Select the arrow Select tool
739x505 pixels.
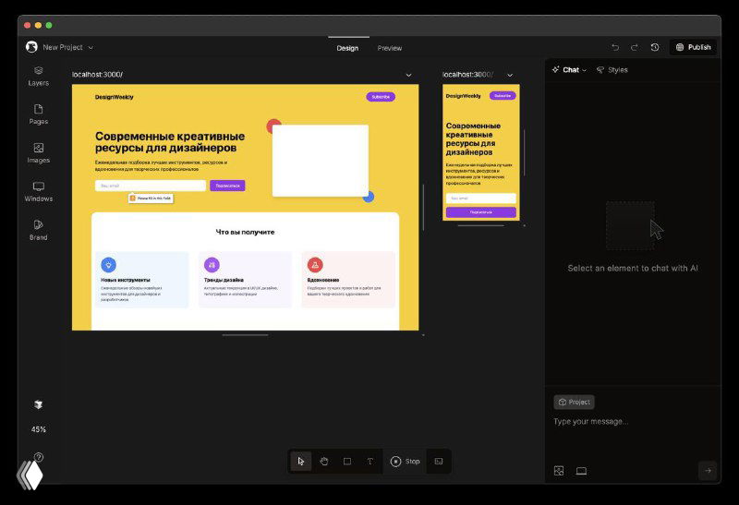(x=301, y=462)
